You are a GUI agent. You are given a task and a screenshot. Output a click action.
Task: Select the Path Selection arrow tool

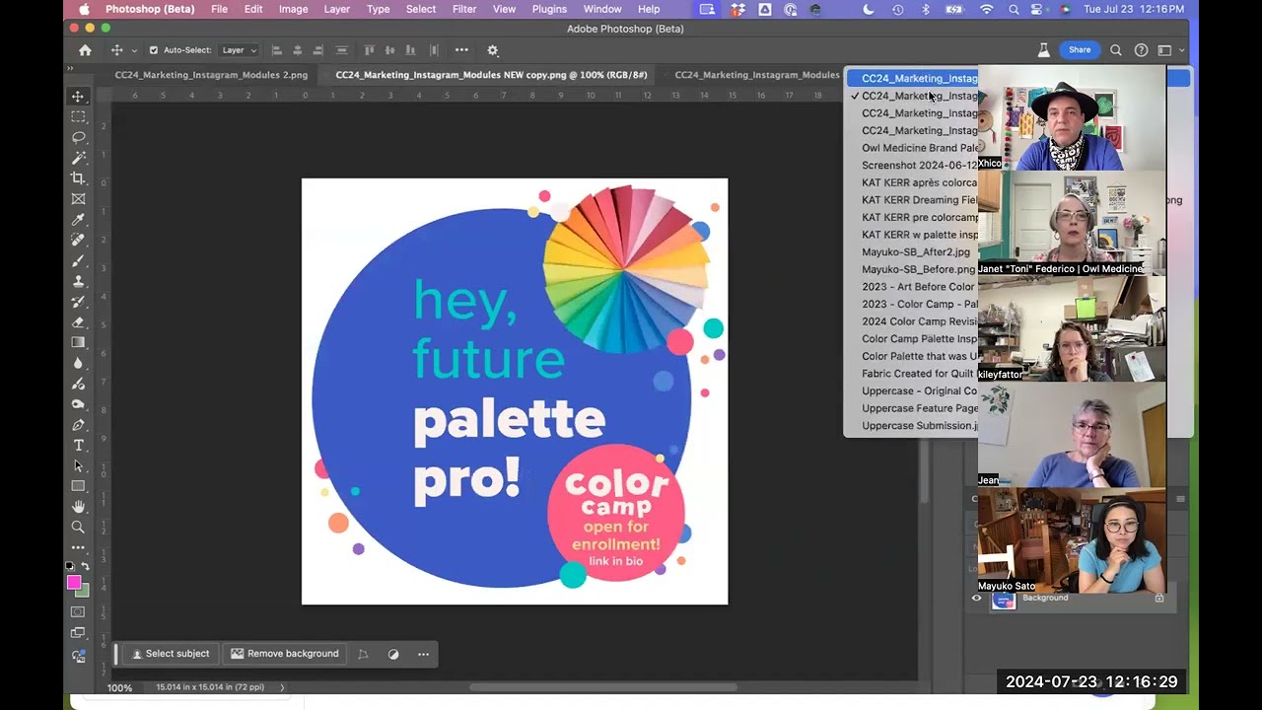(x=78, y=465)
